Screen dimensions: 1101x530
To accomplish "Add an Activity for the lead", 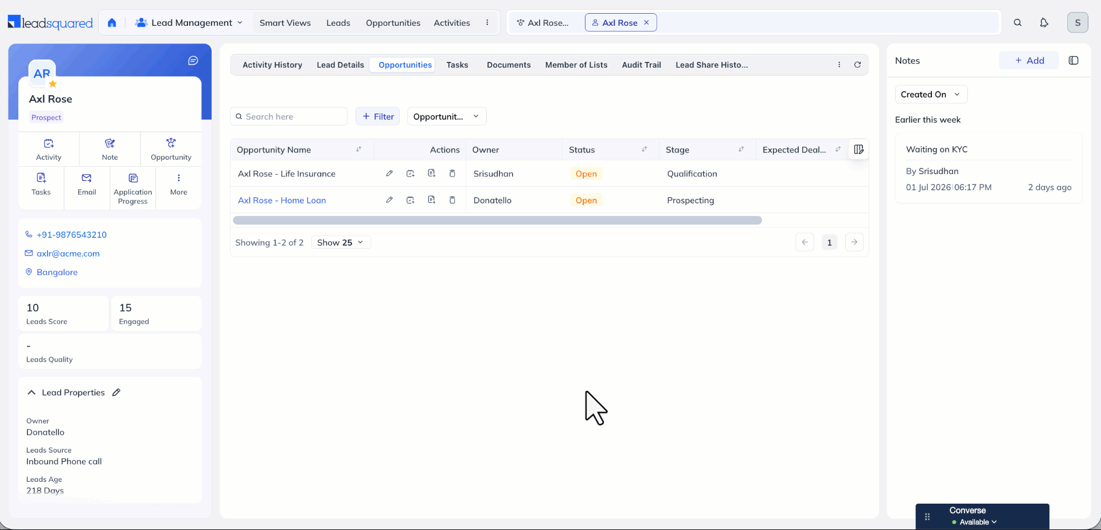I will (x=49, y=149).
